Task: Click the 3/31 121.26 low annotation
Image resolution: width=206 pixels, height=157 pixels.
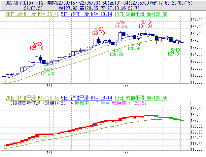Action: 47,72
